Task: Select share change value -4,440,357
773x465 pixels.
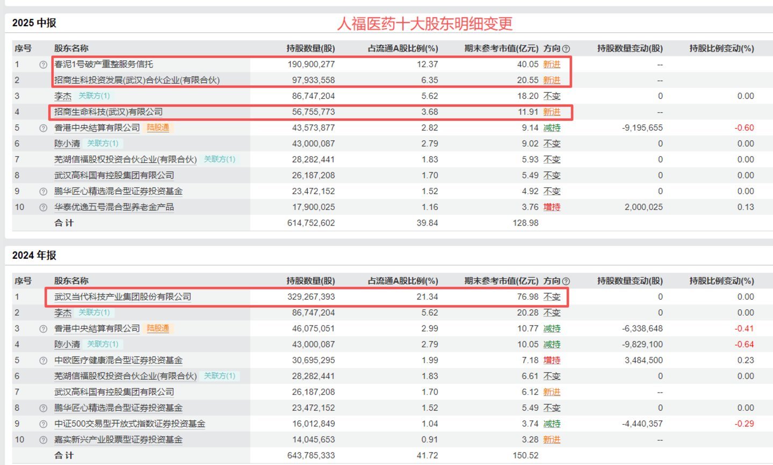Action: (x=642, y=424)
